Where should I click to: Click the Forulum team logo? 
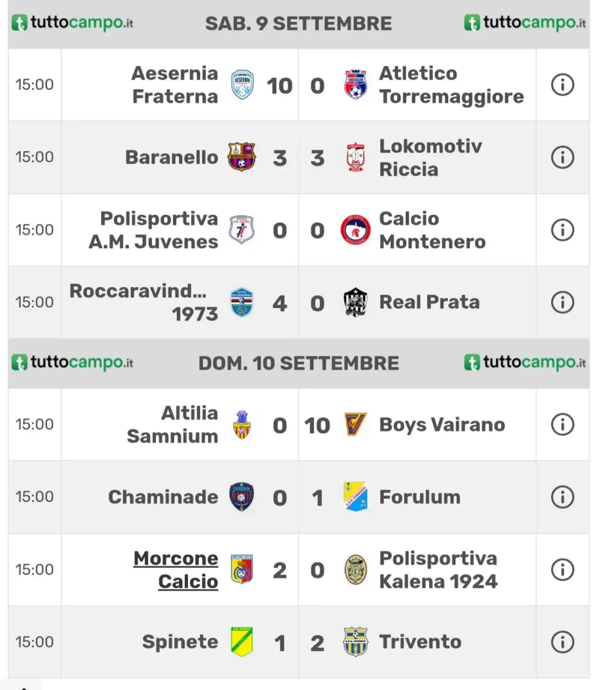tap(355, 497)
